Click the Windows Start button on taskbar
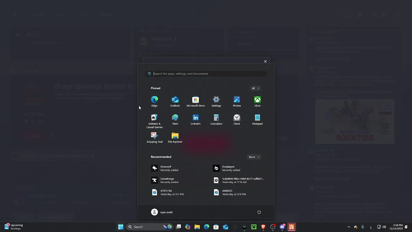Viewport: 412px width, 232px height. point(121,227)
